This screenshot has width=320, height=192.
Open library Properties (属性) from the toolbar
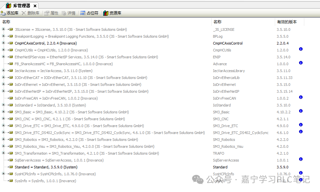(x=47, y=13)
